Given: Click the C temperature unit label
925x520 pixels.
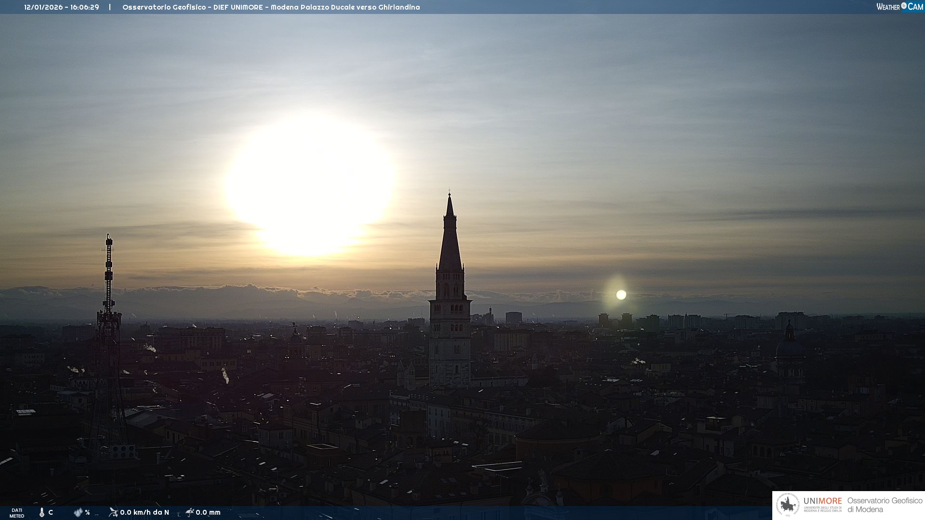Looking at the screenshot, I should pos(51,512).
